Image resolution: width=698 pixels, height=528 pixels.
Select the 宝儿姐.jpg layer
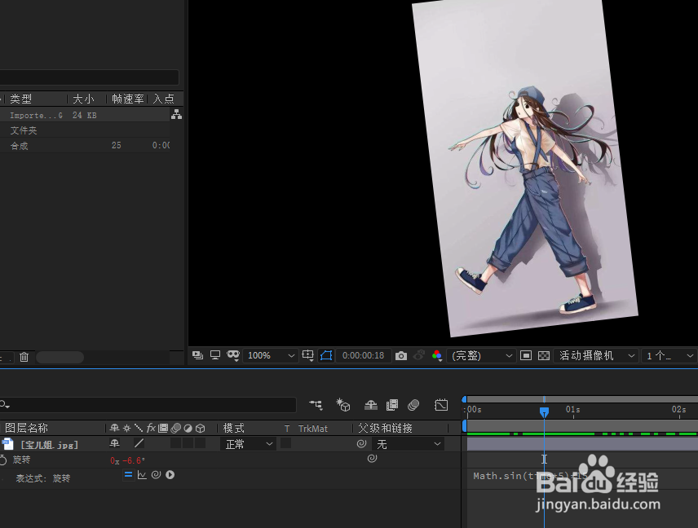pos(50,444)
